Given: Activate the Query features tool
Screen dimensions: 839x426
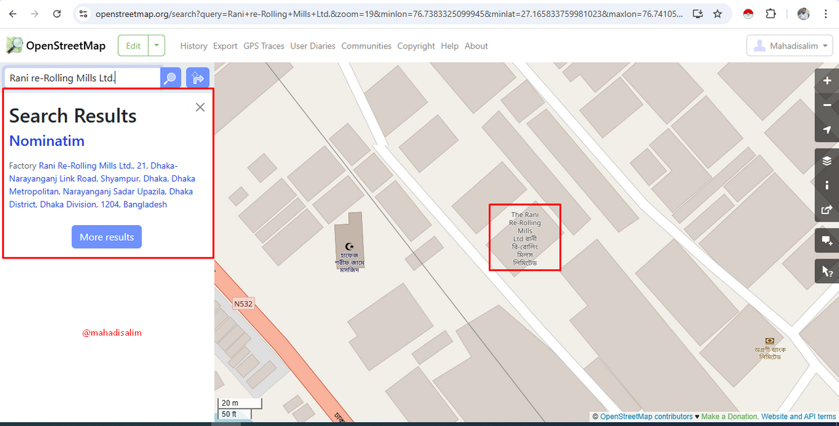Looking at the screenshot, I should [x=827, y=271].
